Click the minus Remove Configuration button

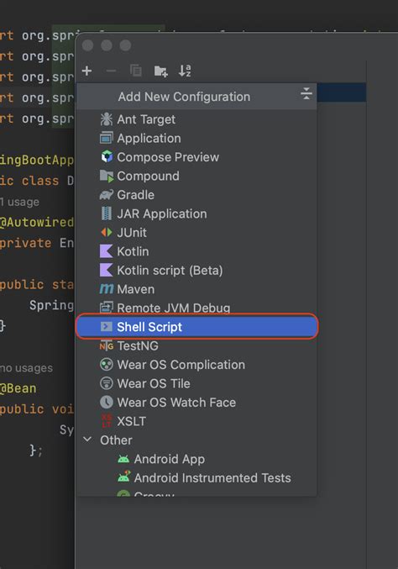[112, 71]
